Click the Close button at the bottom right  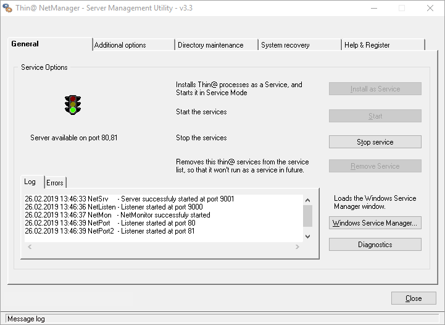click(x=414, y=298)
